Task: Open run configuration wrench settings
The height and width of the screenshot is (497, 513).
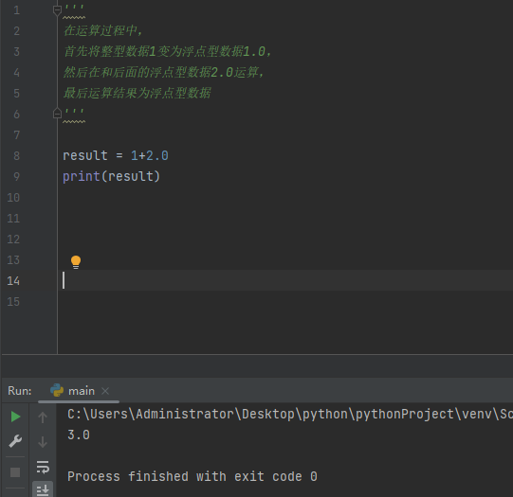Action: click(x=15, y=441)
